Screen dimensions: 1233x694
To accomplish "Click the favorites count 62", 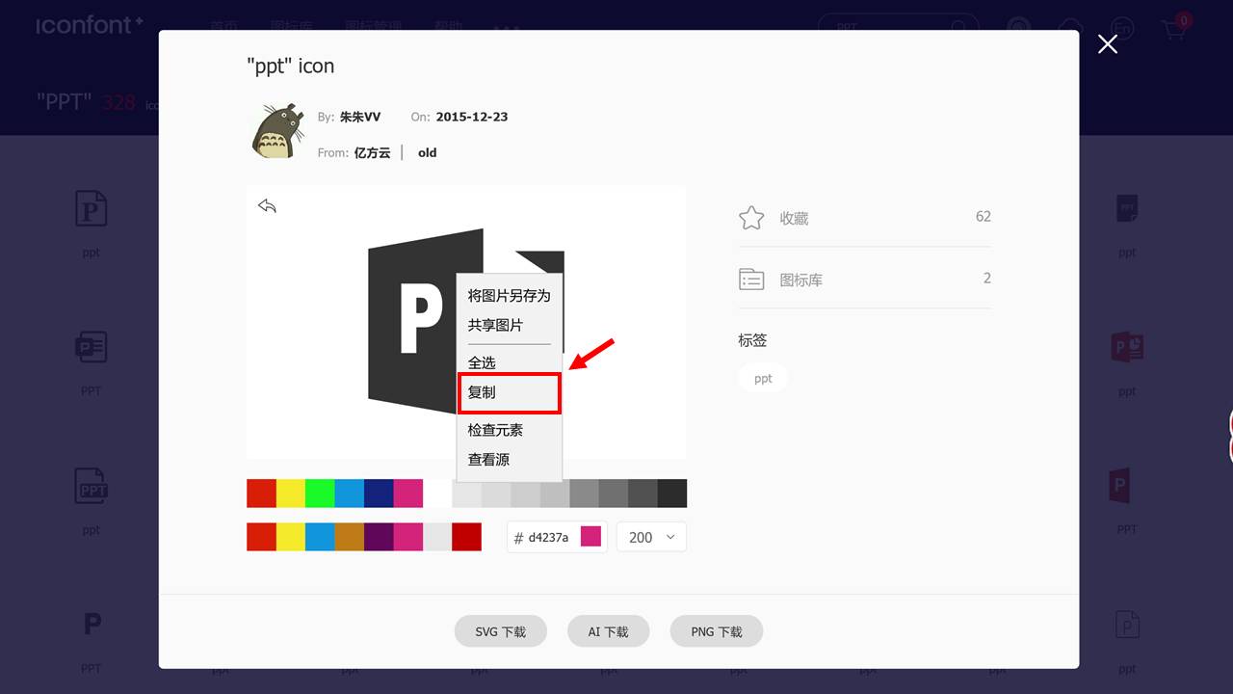I will [983, 216].
